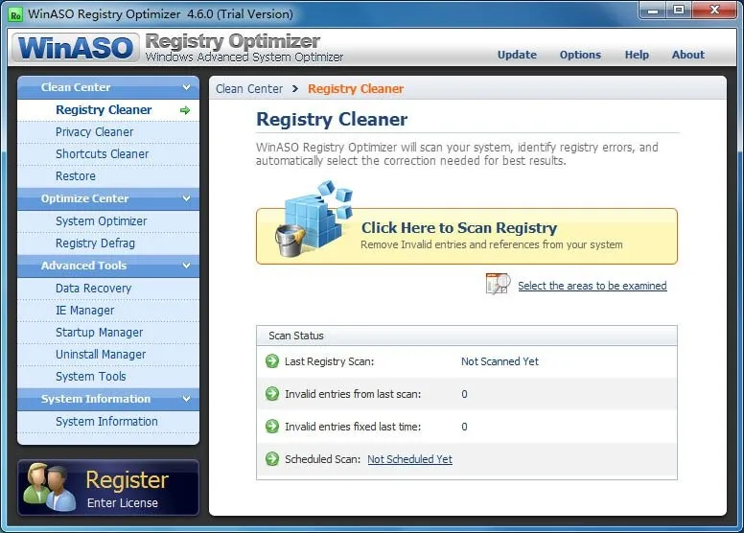Click the Scan Status panel header

click(x=466, y=336)
